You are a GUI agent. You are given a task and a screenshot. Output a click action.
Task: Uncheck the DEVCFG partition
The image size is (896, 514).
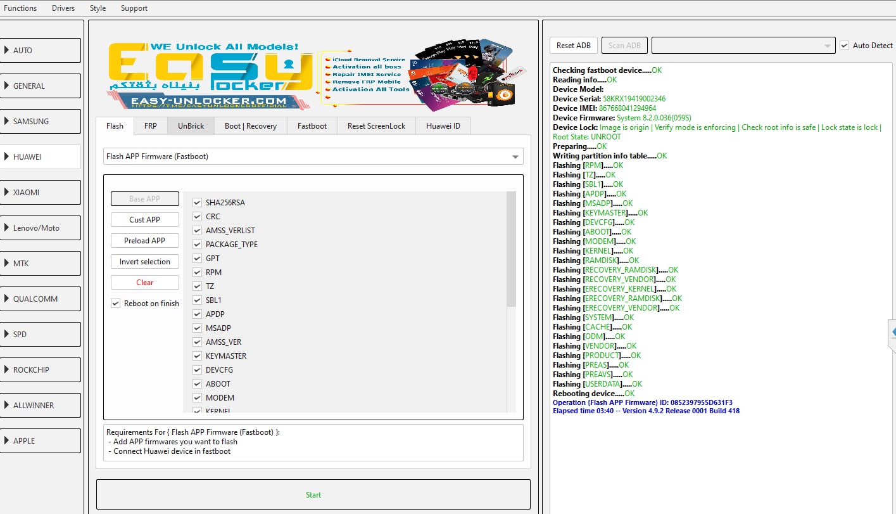198,370
